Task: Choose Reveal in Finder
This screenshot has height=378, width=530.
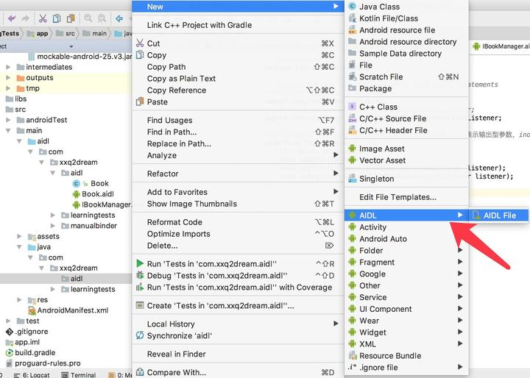Action: pyautogui.click(x=238, y=354)
